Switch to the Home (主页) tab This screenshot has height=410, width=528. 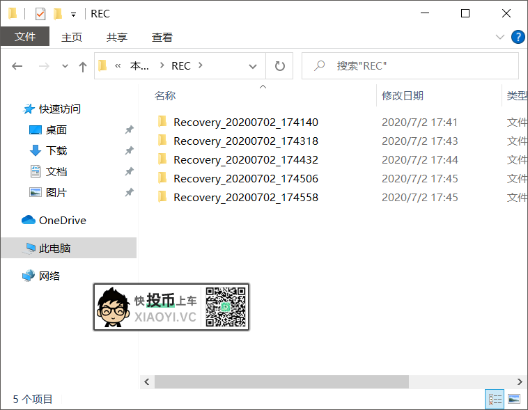coord(71,37)
